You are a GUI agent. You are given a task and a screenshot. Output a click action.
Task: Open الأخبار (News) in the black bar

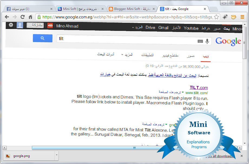(176, 28)
